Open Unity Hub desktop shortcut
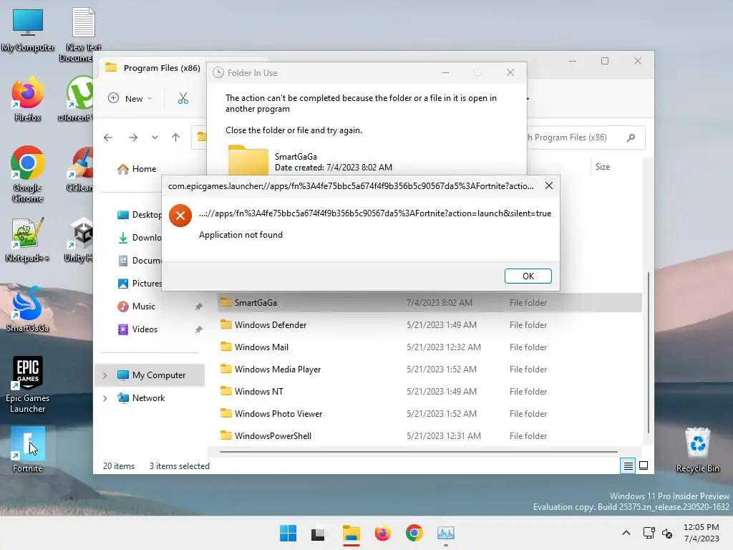 tap(79, 239)
